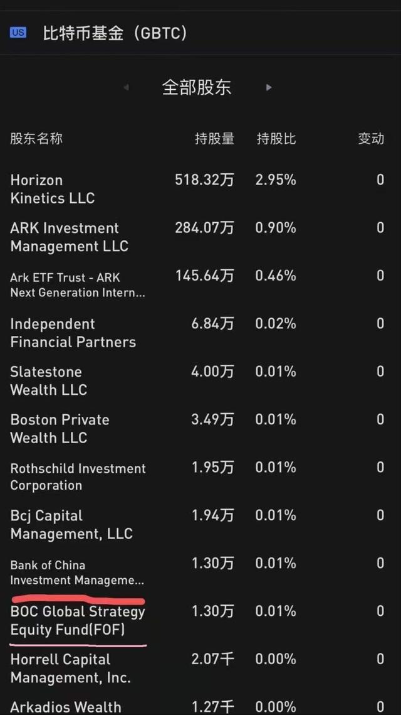
Task: Open Independent Financial Partners entry
Action: 200,333
